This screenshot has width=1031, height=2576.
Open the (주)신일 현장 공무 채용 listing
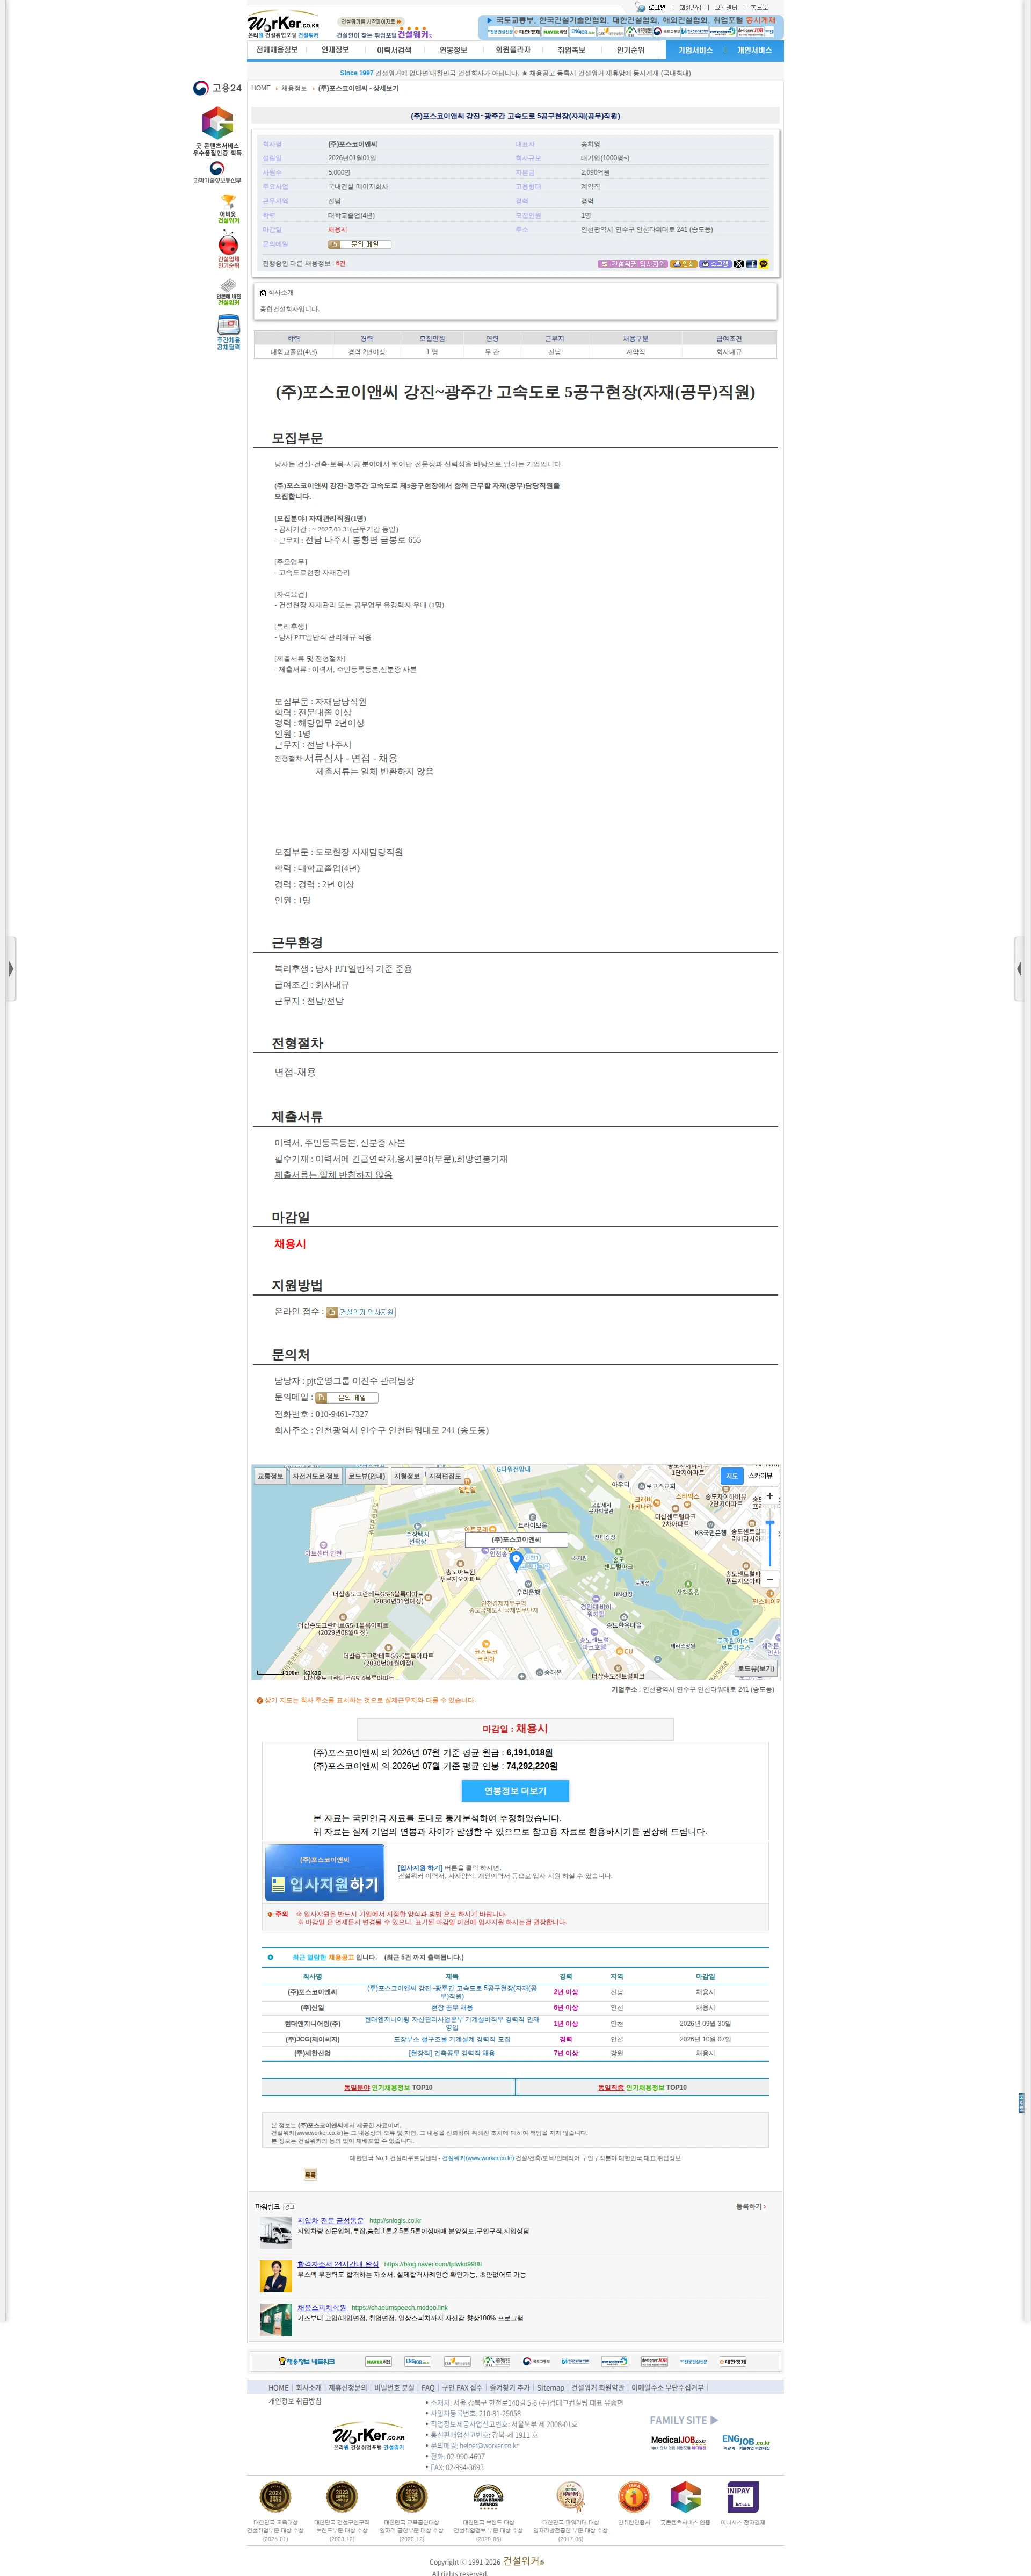coord(452,2007)
